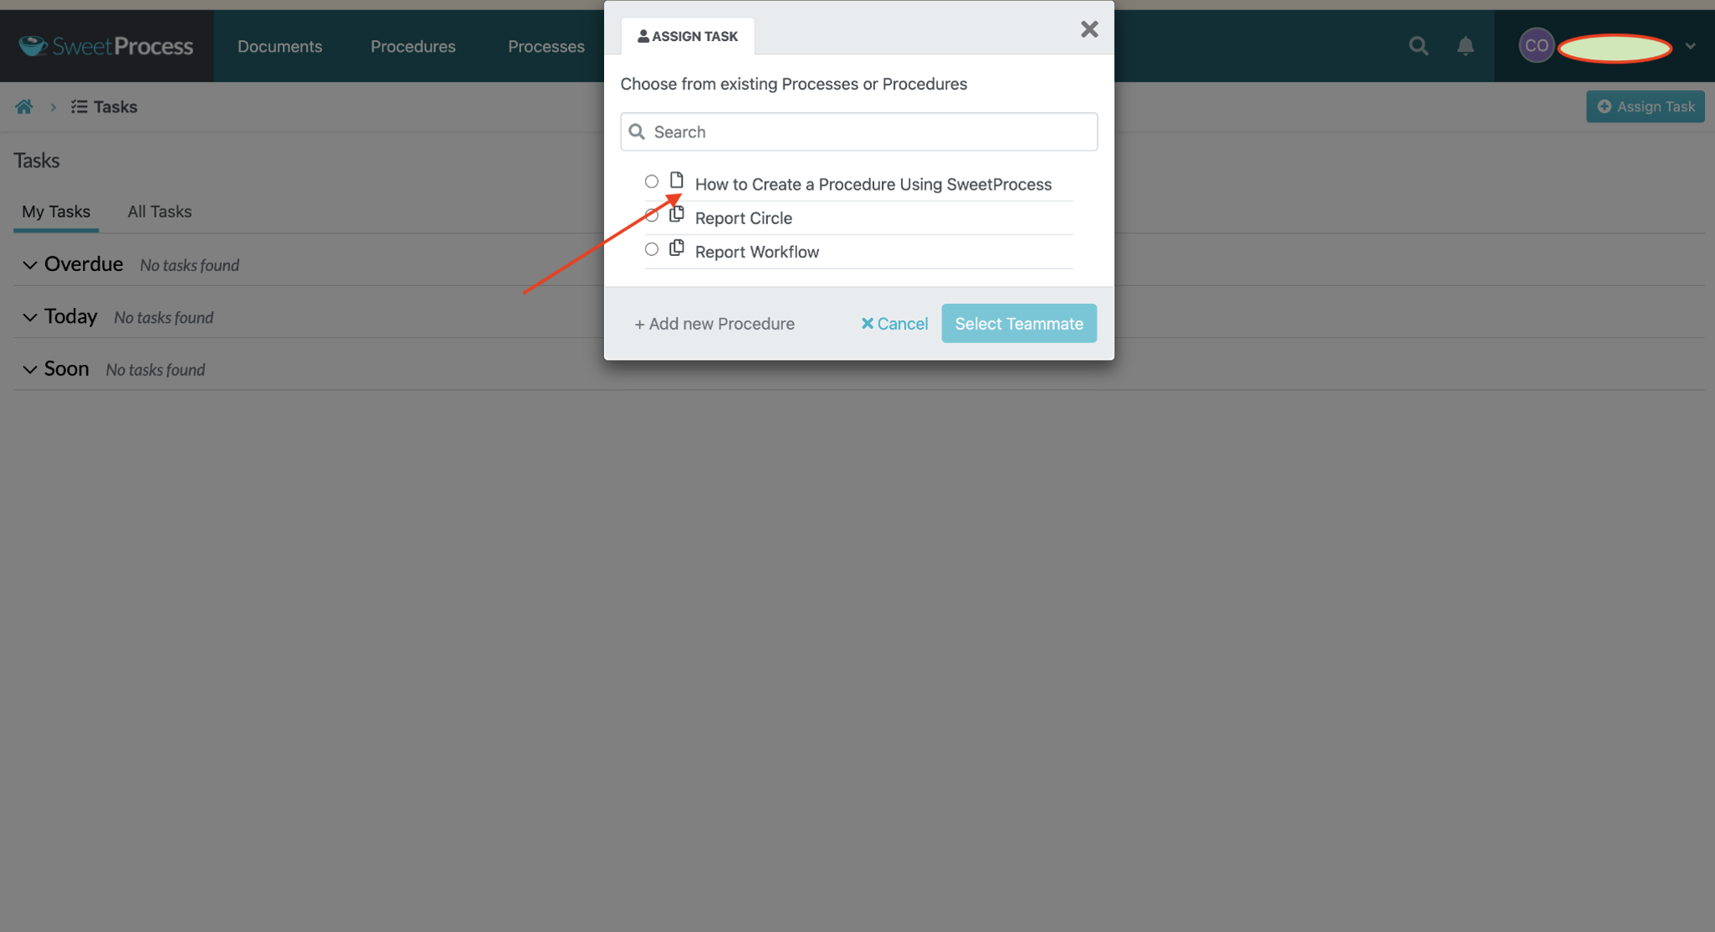Click the Select Teammate button

tap(1019, 321)
